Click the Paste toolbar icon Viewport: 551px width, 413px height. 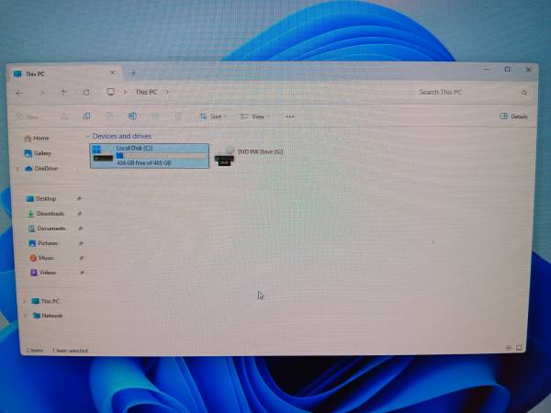[109, 116]
